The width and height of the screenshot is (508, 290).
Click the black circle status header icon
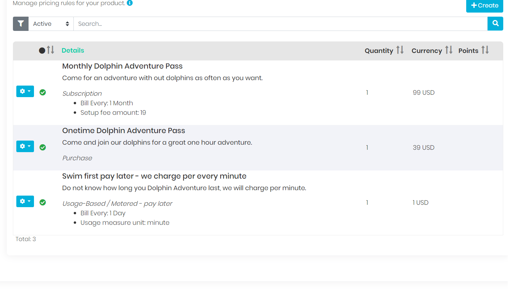tap(42, 51)
